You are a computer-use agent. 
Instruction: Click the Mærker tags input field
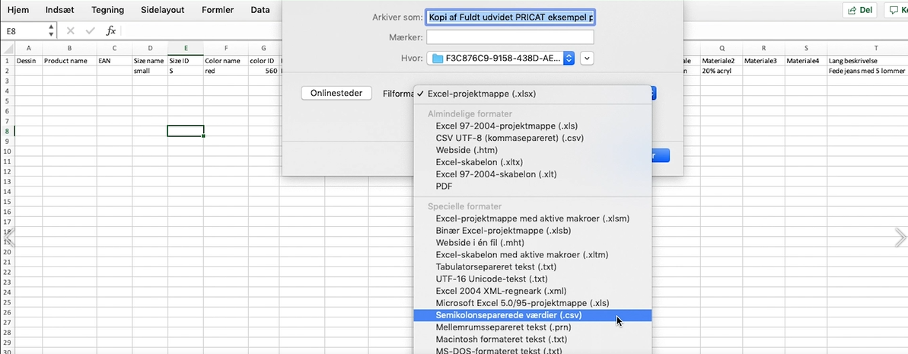[510, 37]
